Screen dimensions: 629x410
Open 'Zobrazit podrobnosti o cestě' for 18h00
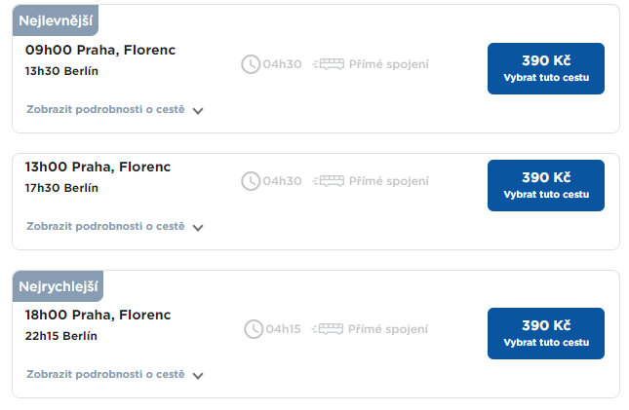105,374
